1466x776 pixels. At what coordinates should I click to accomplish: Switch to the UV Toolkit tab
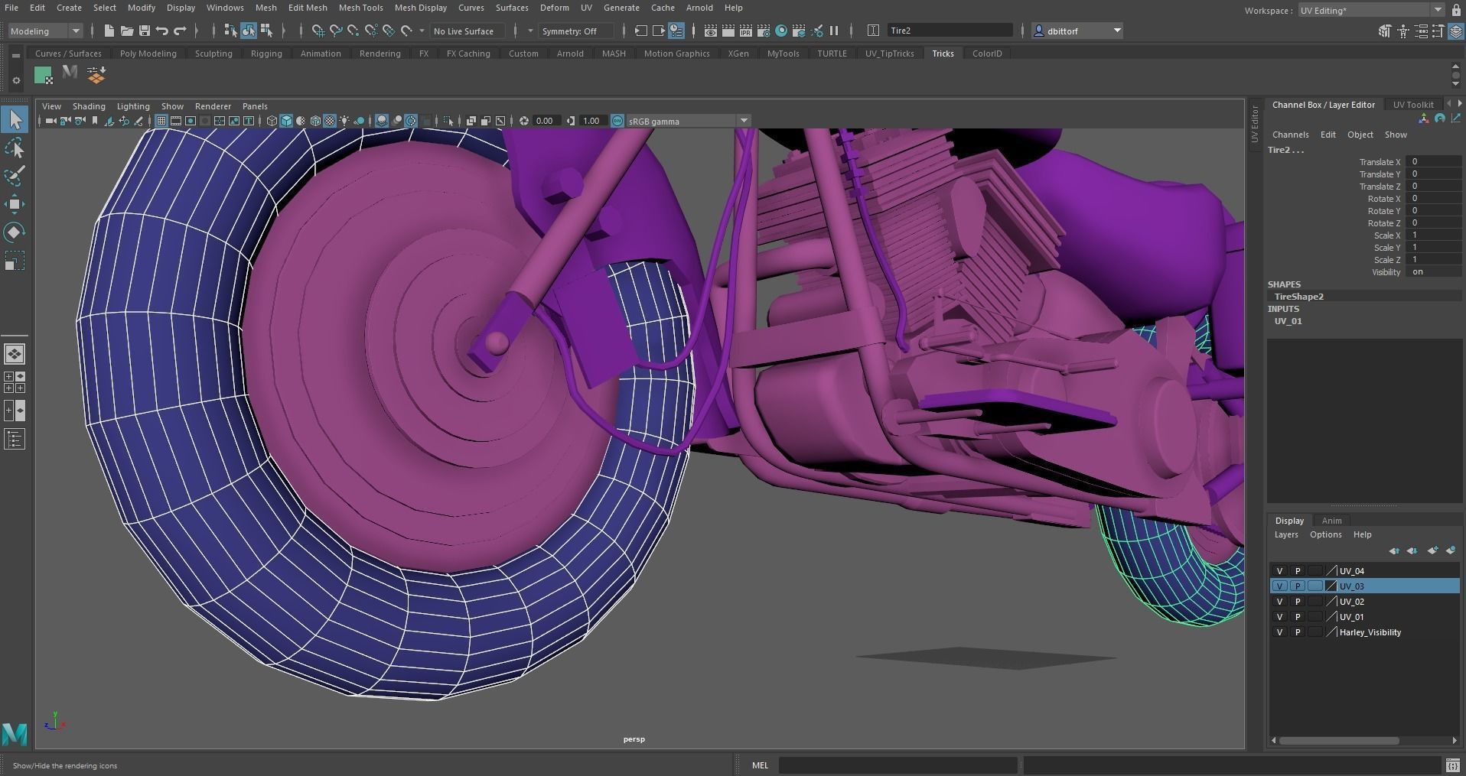coord(1412,105)
